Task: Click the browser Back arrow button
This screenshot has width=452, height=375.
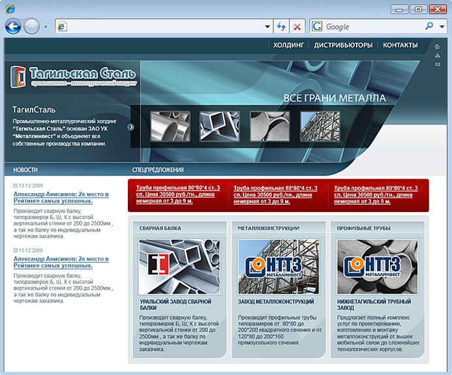Action: click(x=13, y=27)
